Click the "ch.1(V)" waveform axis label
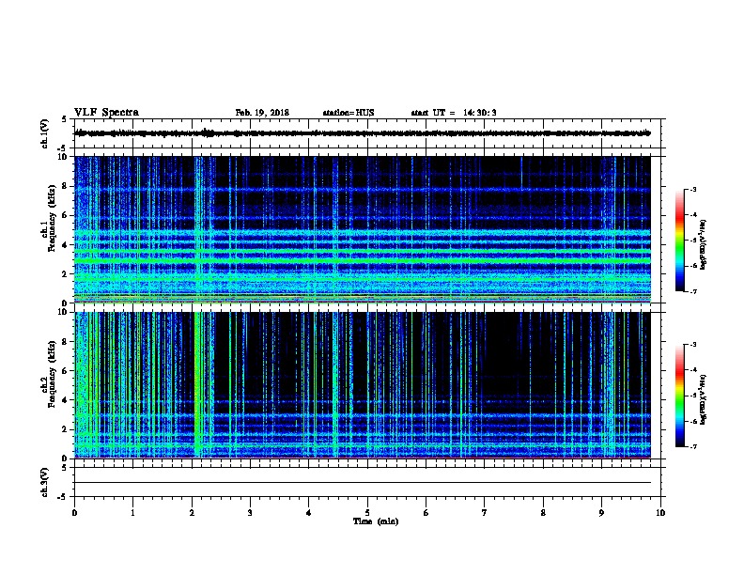 coord(44,133)
